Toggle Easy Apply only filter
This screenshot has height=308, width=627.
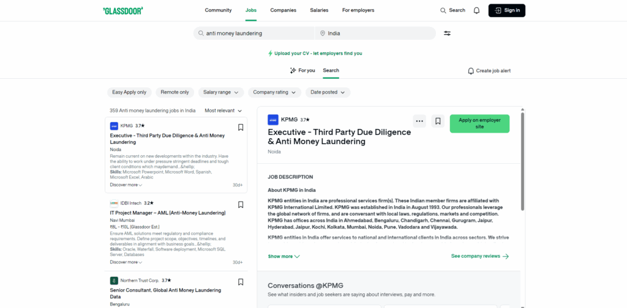point(129,92)
